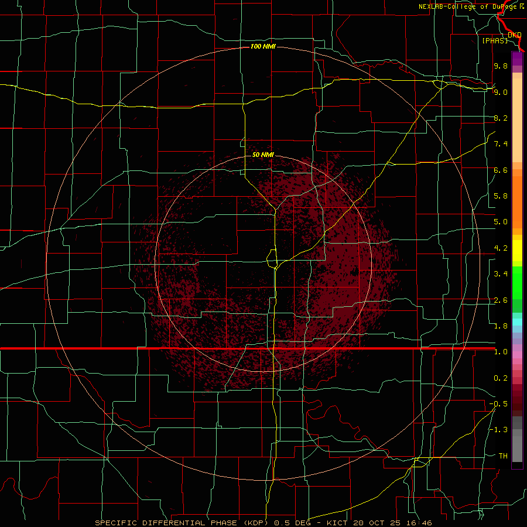Pick the yellow band of the color scale
This screenshot has height=527, width=527.
(x=517, y=251)
